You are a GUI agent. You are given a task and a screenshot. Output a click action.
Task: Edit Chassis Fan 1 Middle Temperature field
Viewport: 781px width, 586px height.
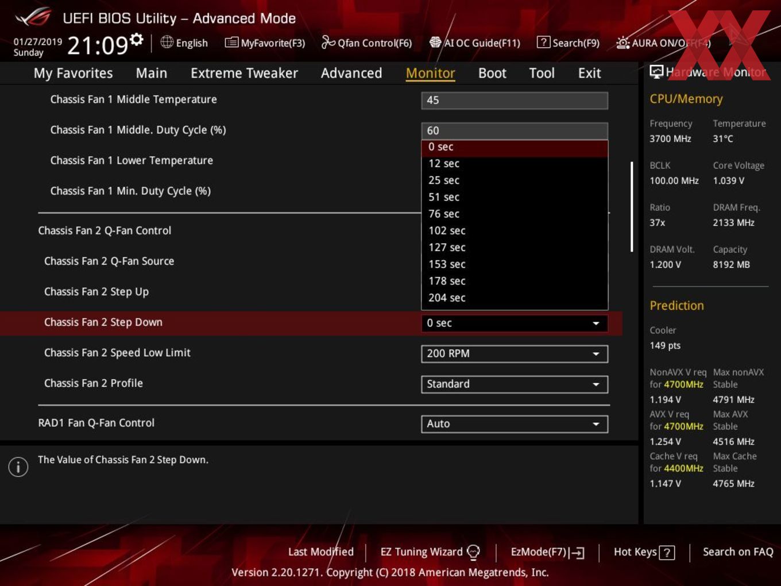point(515,100)
